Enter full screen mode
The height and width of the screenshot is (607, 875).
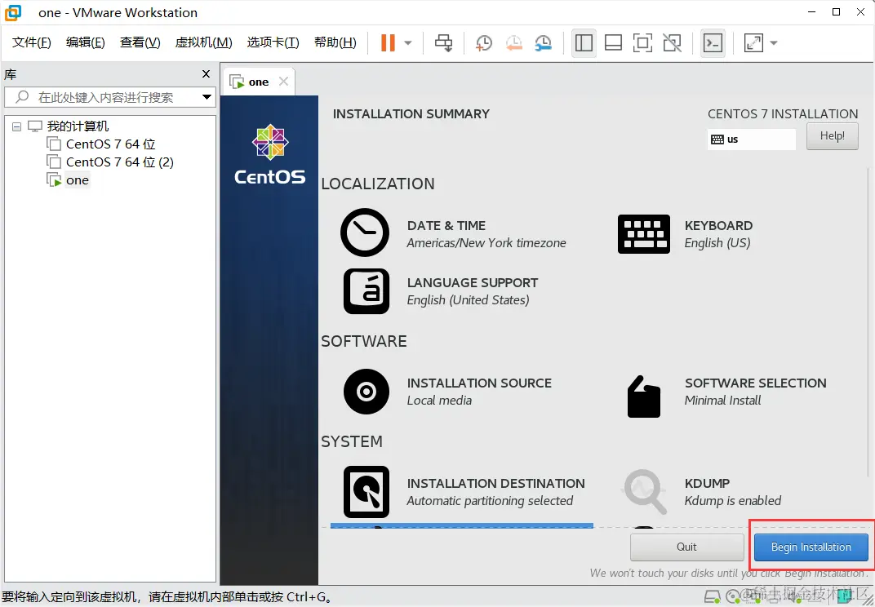tap(642, 43)
